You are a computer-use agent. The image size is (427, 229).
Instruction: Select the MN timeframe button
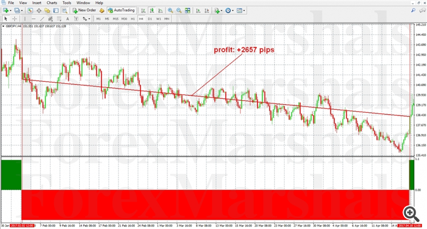pos(167,19)
